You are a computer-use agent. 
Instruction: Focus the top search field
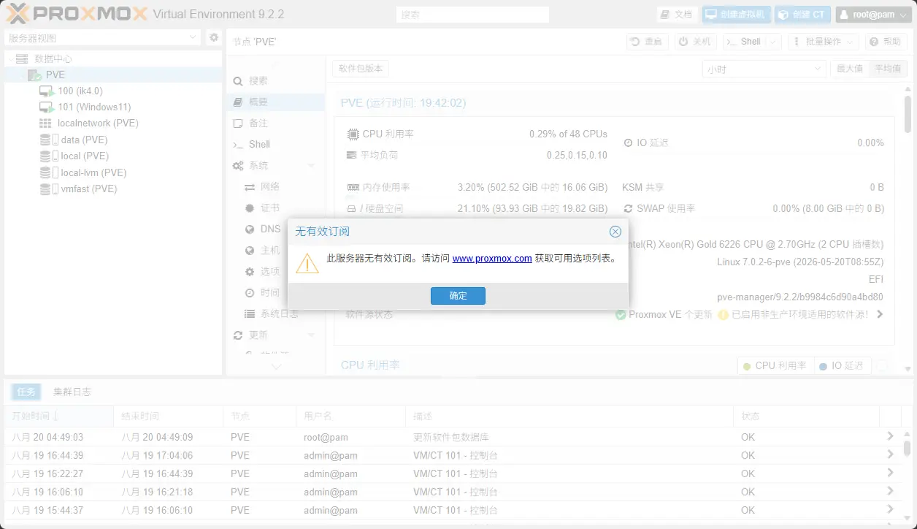(472, 15)
